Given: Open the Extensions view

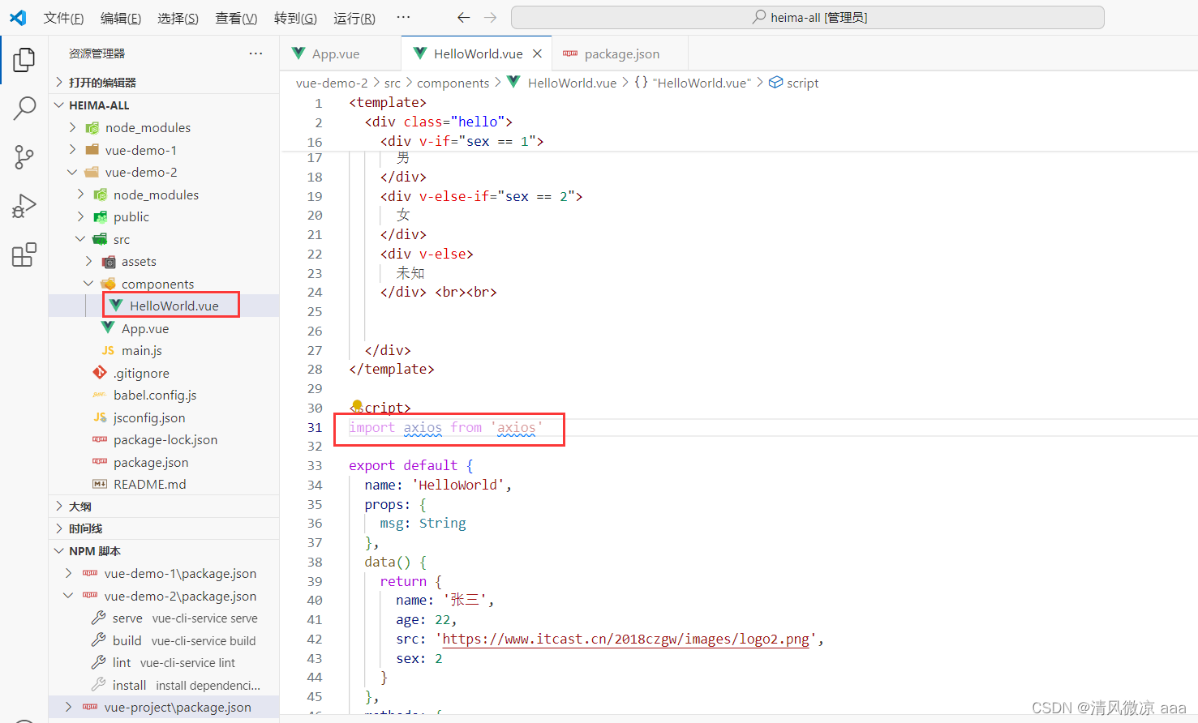Looking at the screenshot, I should (24, 255).
